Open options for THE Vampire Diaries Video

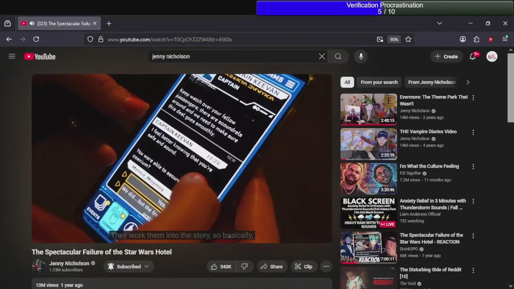coord(473,132)
